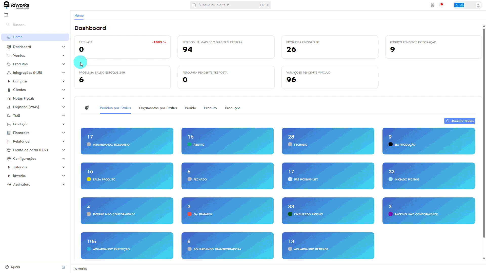Click the Assinatura icon in sidebar
Screen dimensions: 486x273
9,185
